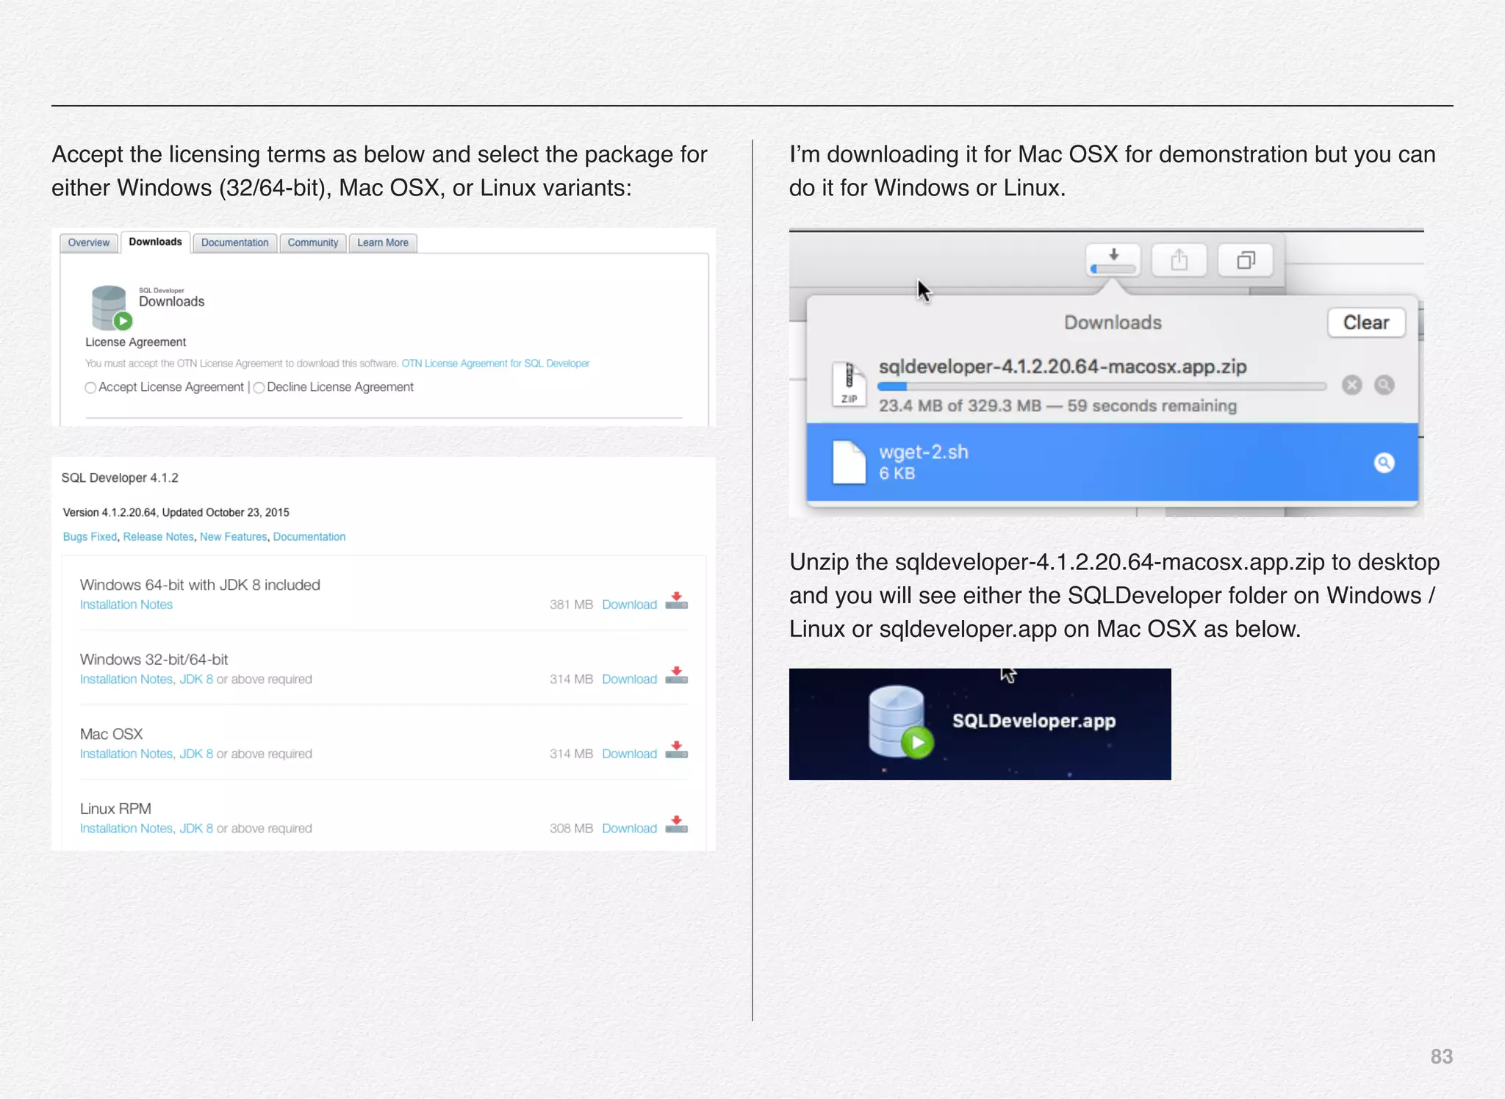The height and width of the screenshot is (1099, 1505).
Task: Click the show tabs overview icon
Action: [x=1246, y=260]
